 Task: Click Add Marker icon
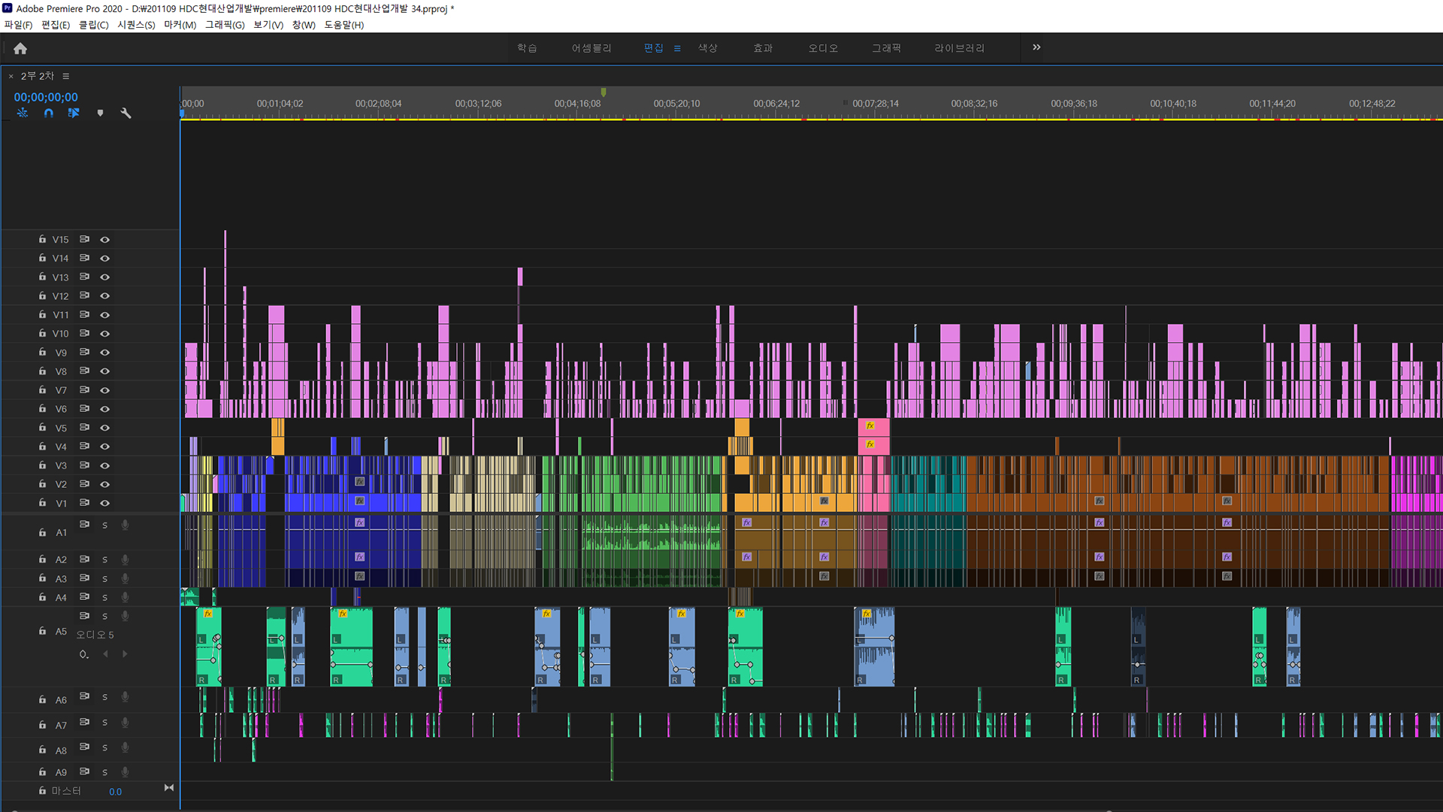[100, 113]
